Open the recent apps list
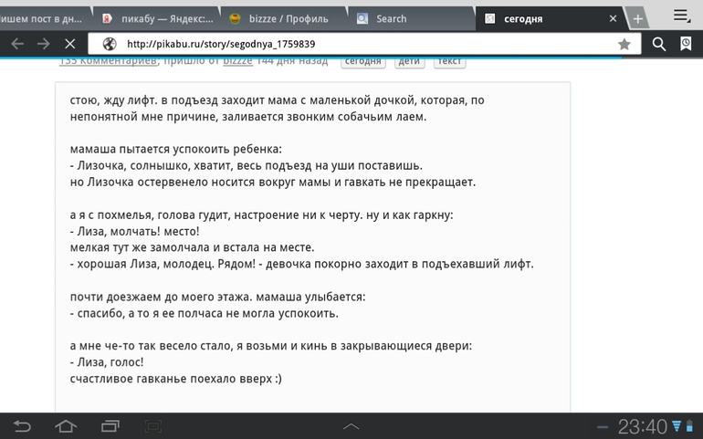Image resolution: width=703 pixels, height=439 pixels. [110, 425]
